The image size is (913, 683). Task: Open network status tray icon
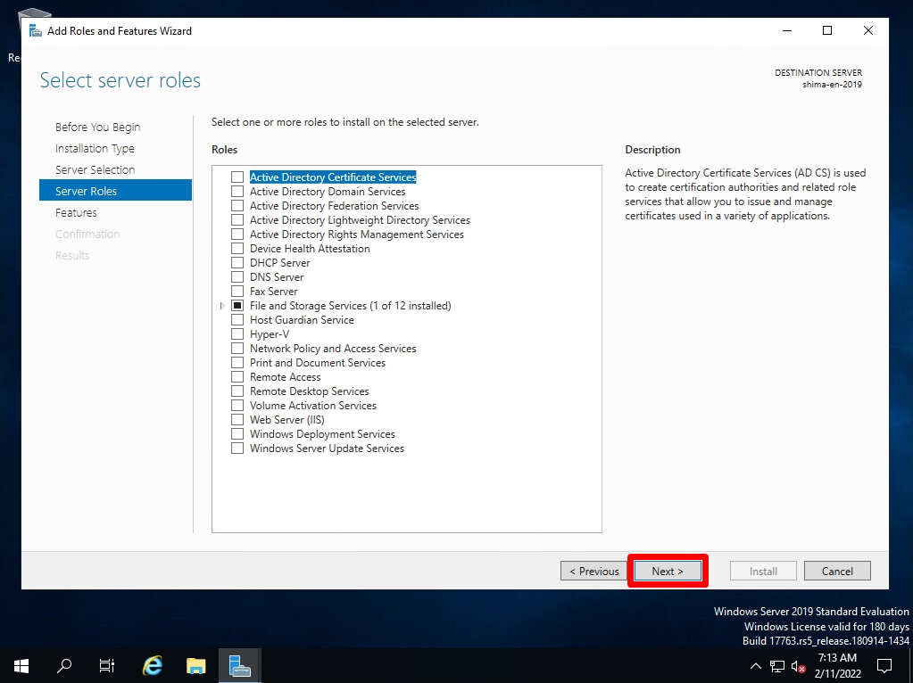click(776, 666)
